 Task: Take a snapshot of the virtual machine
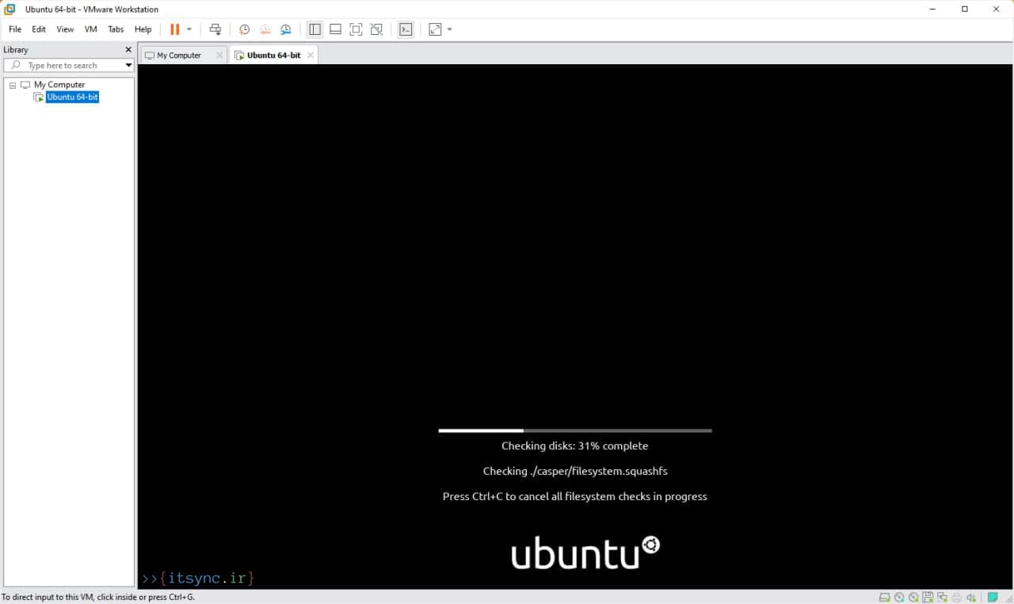[244, 29]
